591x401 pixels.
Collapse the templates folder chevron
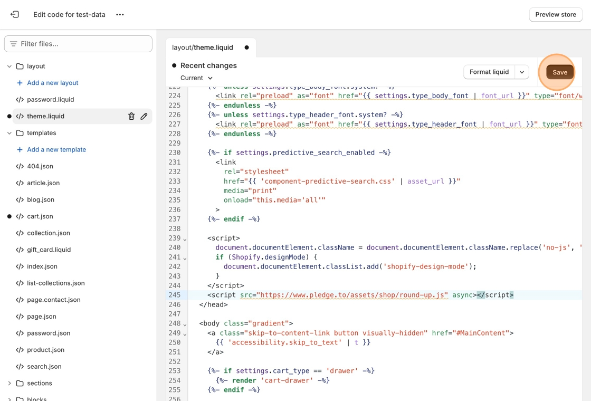(9, 132)
